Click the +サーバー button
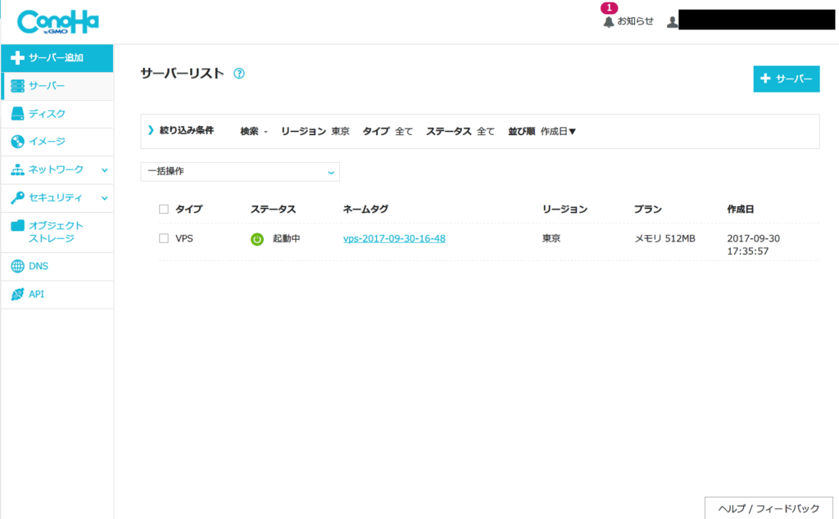839x519 pixels. (x=786, y=79)
